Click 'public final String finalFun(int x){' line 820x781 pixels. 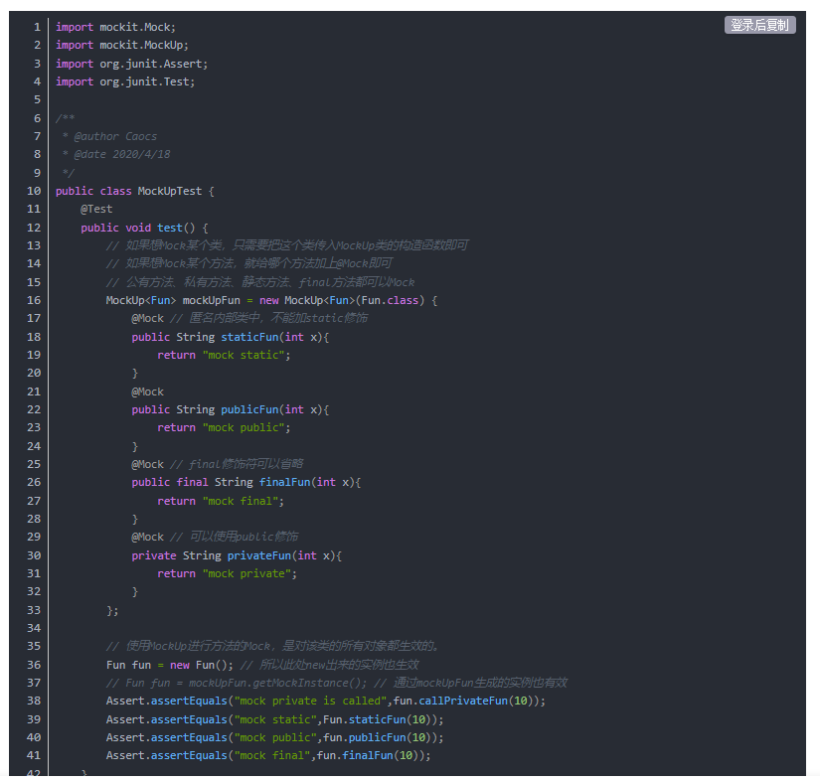(x=246, y=483)
